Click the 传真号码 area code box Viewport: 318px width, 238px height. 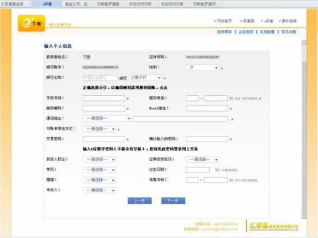pos(192,180)
